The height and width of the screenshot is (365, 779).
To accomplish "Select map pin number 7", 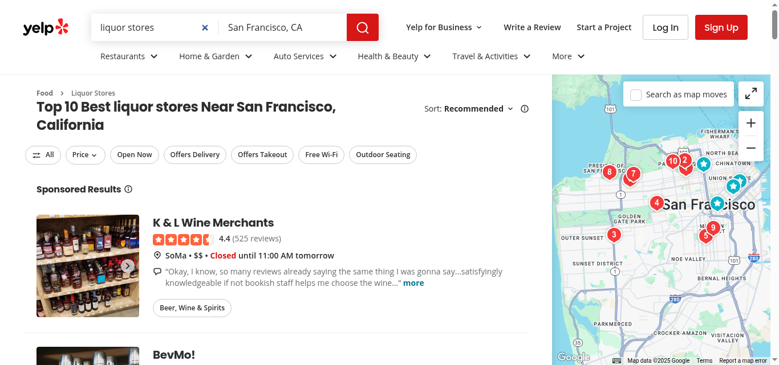I will click(x=633, y=174).
